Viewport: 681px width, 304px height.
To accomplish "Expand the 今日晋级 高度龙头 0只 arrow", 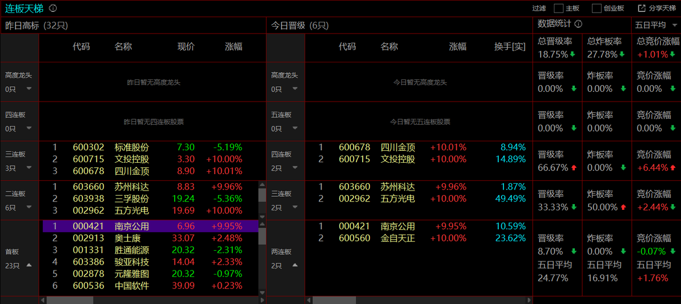I will [295, 89].
